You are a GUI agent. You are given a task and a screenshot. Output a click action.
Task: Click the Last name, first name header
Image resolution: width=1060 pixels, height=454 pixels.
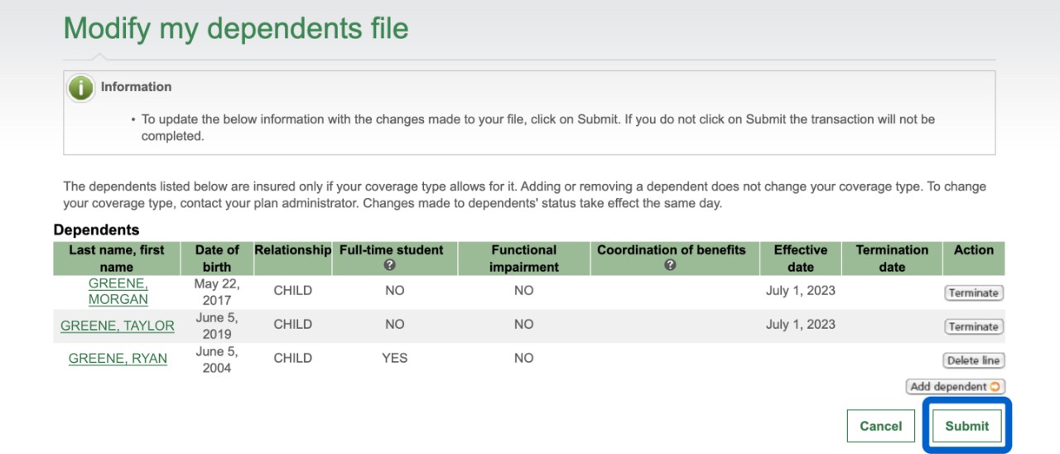[117, 258]
